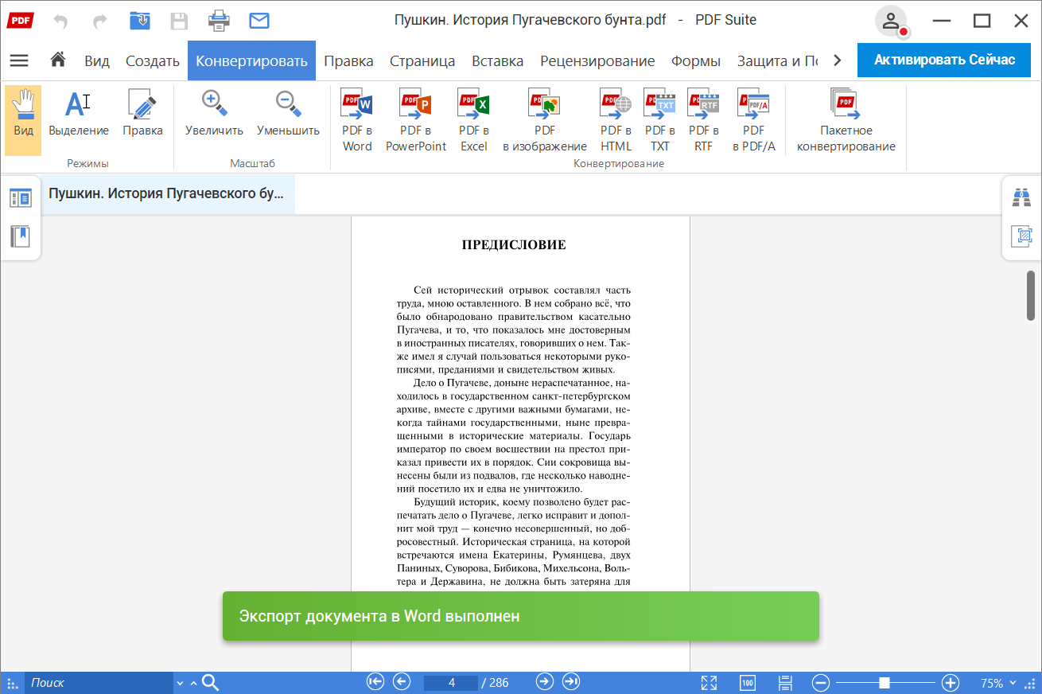This screenshot has width=1042, height=694.
Task: Open the page thumbnails side panel
Action: tap(20, 198)
